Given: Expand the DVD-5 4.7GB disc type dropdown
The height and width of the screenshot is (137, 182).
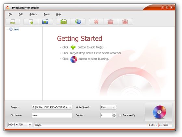Looking at the screenshot, I should point(30,124).
